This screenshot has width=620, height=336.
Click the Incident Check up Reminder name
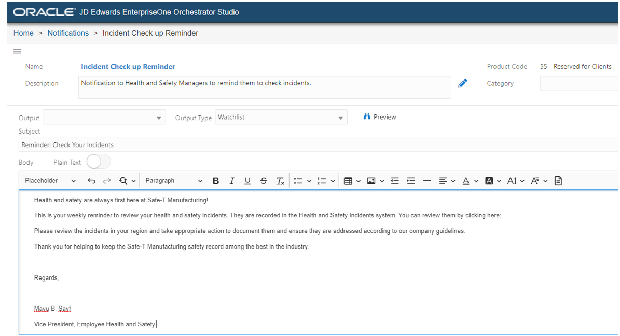pos(128,67)
